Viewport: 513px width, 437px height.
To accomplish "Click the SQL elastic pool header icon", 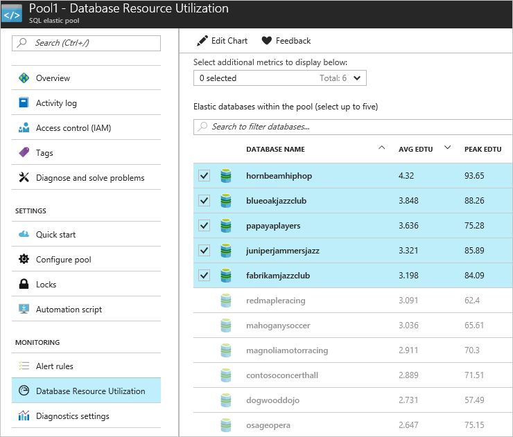I will (12, 13).
